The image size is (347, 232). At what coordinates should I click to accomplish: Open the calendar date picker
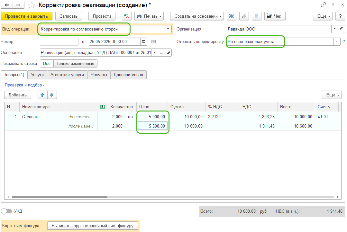click(x=144, y=41)
